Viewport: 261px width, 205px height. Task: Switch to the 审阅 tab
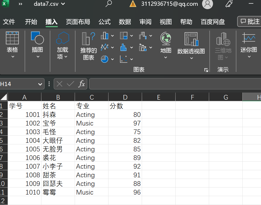click(x=145, y=22)
